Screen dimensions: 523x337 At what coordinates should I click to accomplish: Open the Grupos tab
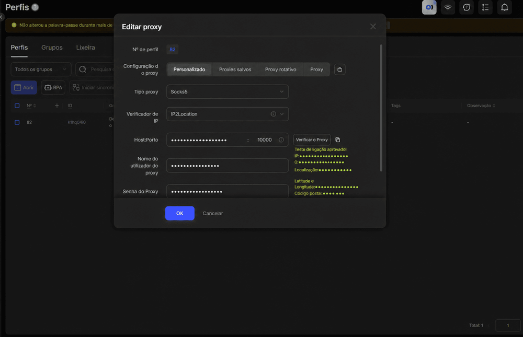tap(52, 48)
